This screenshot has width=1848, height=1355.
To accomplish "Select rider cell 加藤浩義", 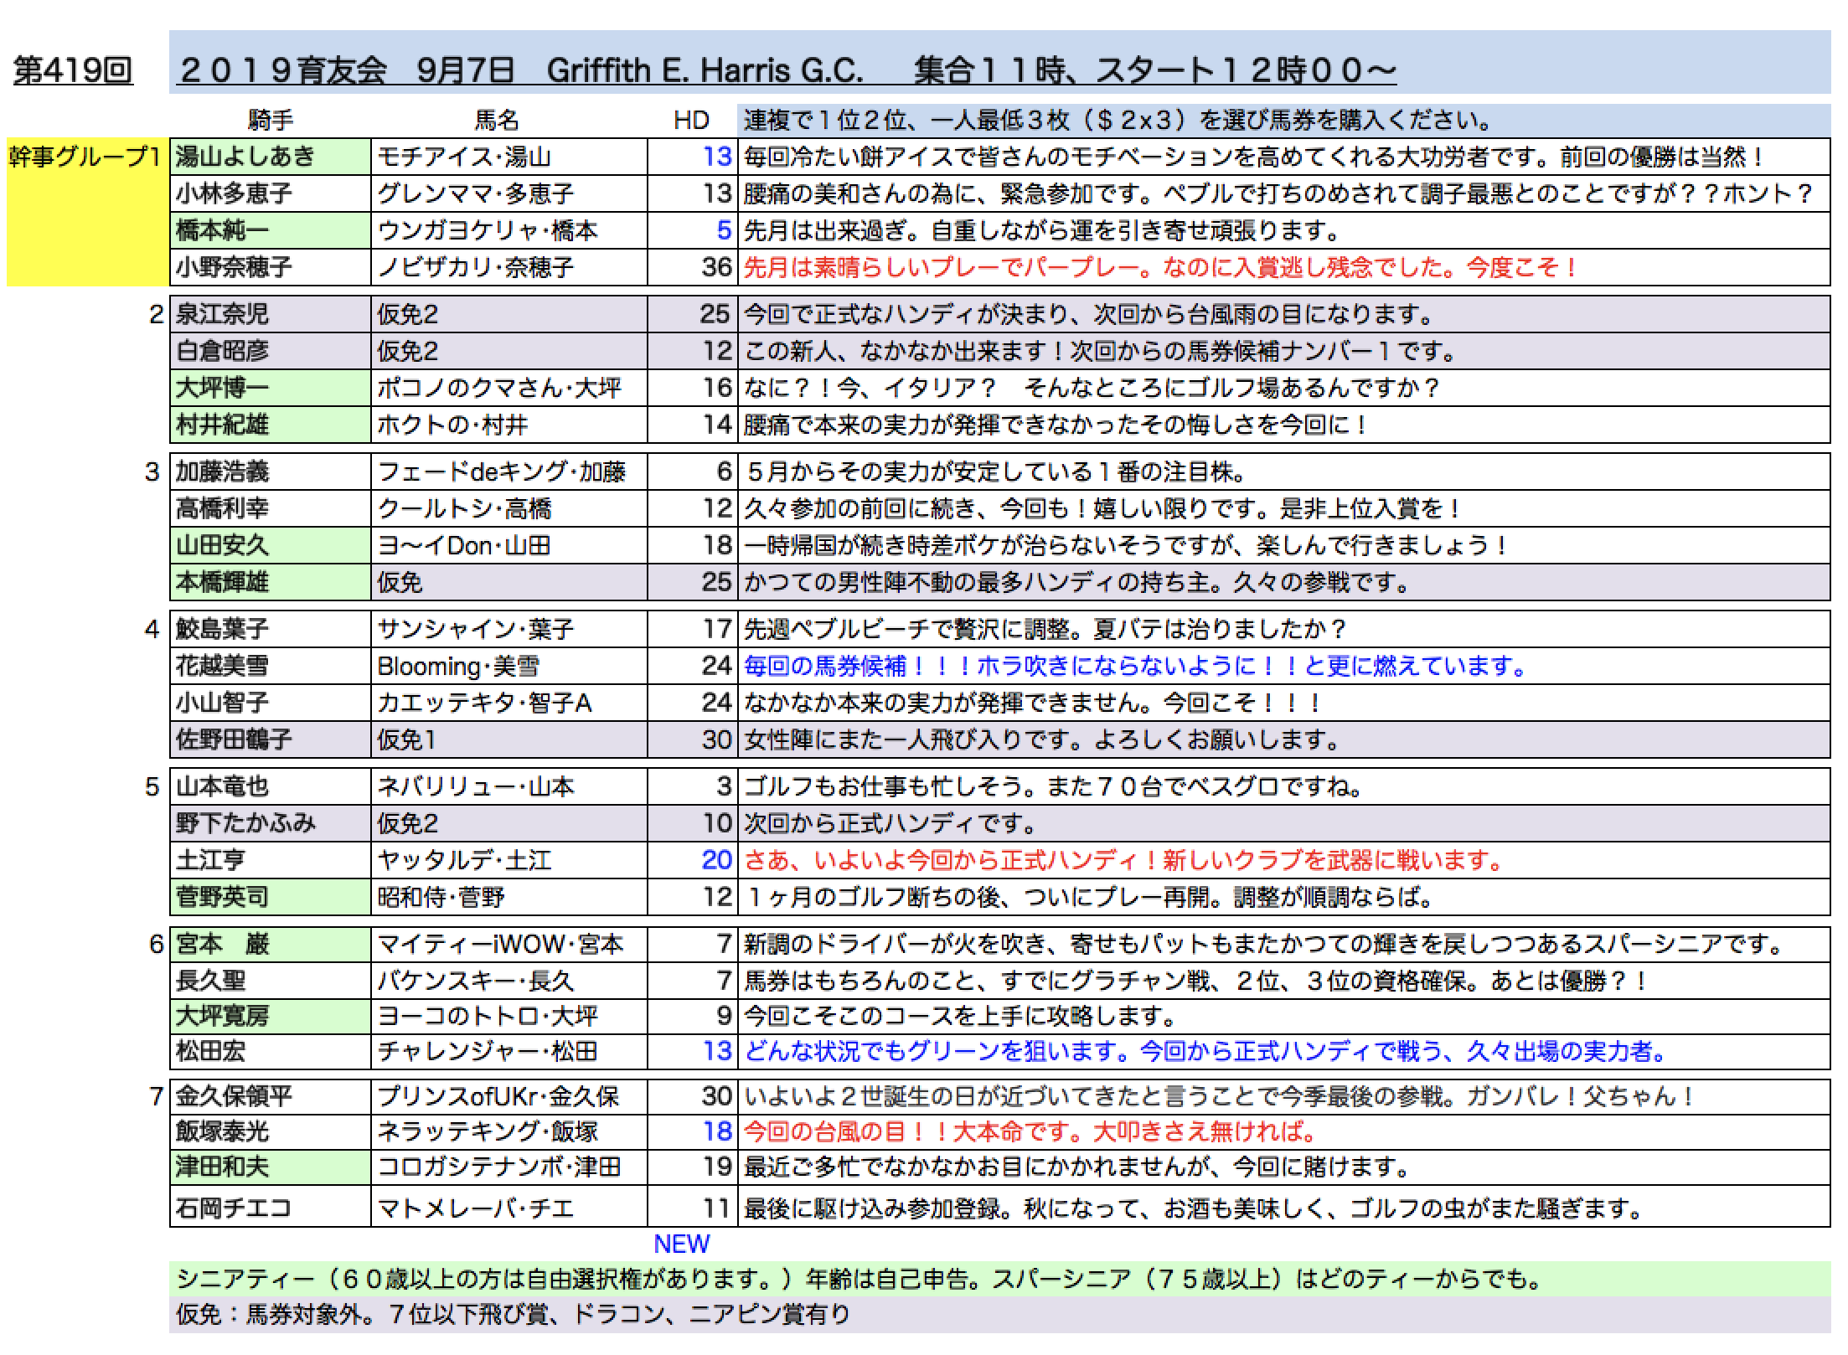I will click(271, 471).
